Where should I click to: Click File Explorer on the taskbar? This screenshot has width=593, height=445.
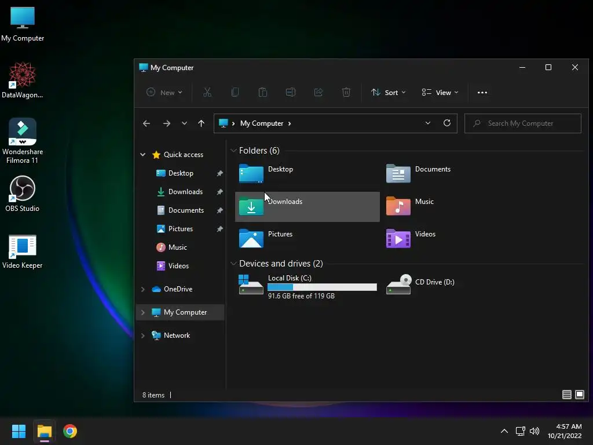pyautogui.click(x=44, y=431)
